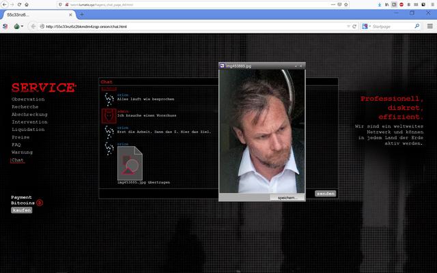Go to the Preise page
This screenshot has height=273, width=437.
pos(20,137)
